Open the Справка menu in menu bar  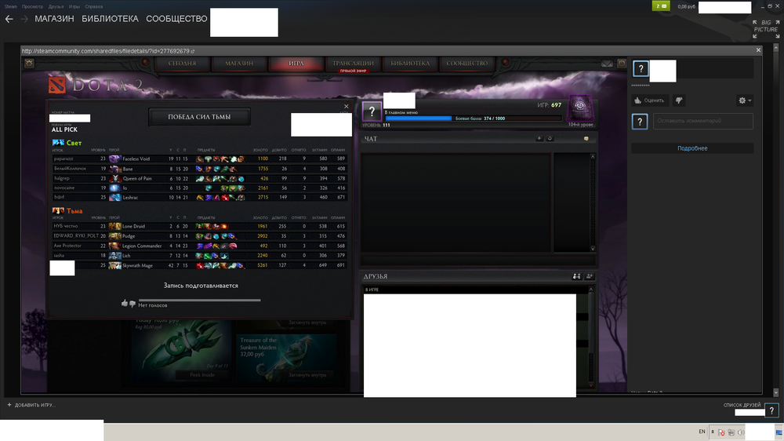coord(94,6)
